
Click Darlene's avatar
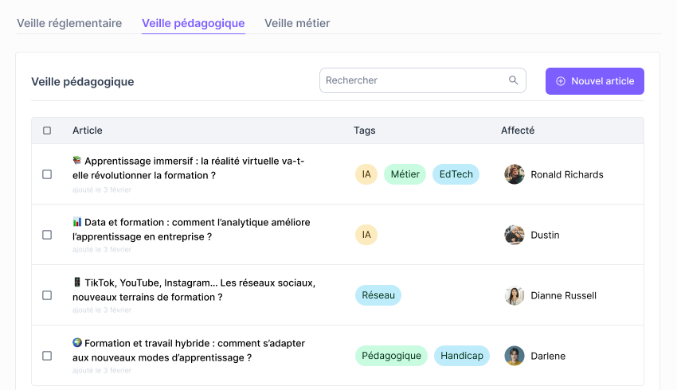(515, 356)
